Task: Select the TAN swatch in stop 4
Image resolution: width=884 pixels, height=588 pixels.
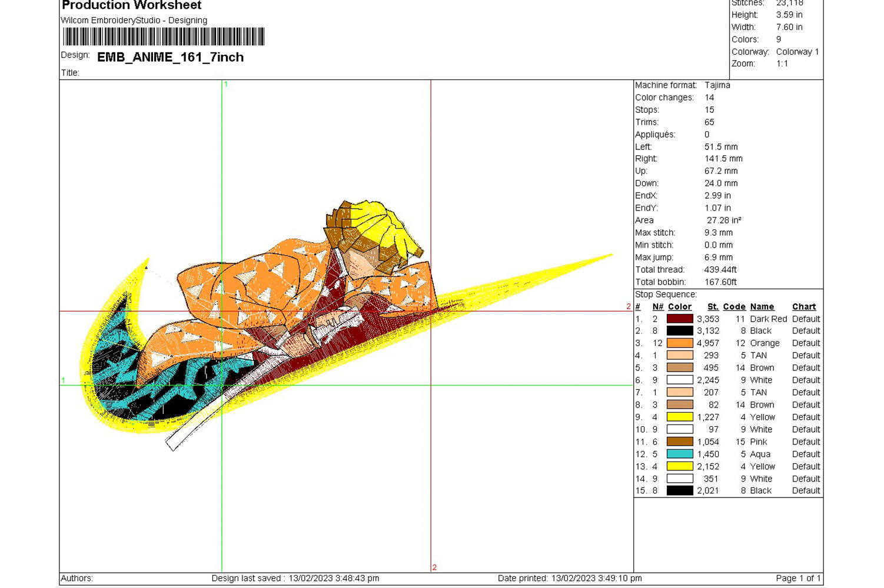Action: (x=680, y=356)
